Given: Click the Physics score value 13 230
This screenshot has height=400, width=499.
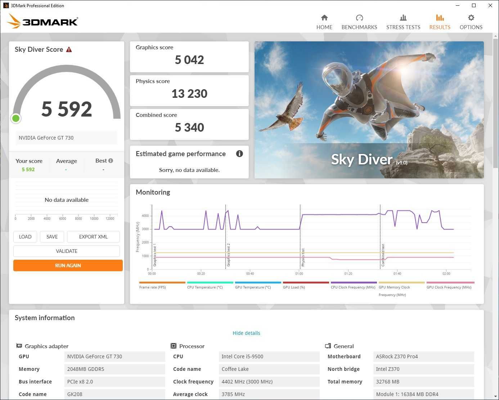Looking at the screenshot, I should click(x=189, y=94).
